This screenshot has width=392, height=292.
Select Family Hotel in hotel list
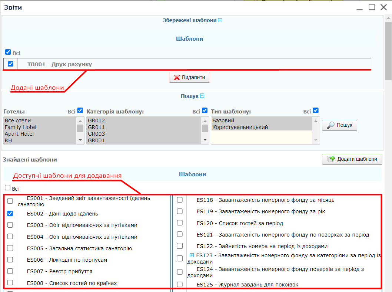21,127
